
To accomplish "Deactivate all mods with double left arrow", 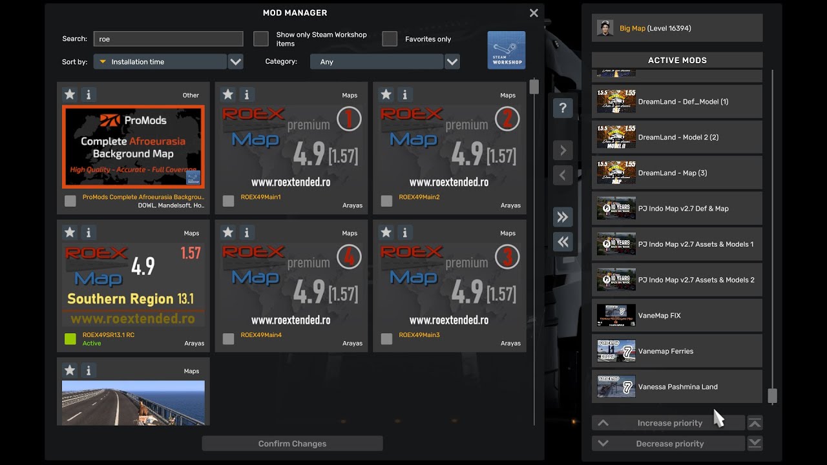I will pyautogui.click(x=563, y=242).
